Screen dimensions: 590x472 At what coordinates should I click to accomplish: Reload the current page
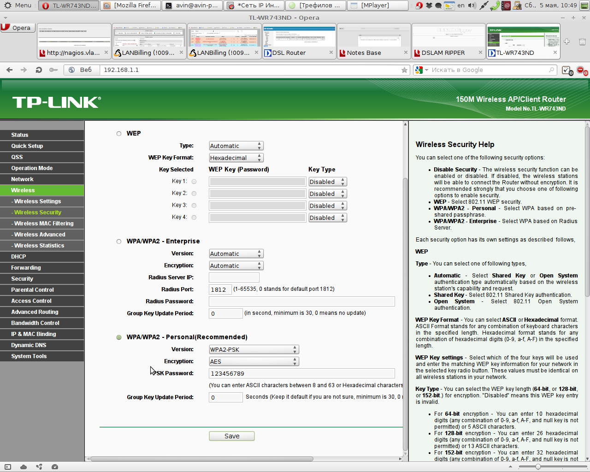point(39,70)
